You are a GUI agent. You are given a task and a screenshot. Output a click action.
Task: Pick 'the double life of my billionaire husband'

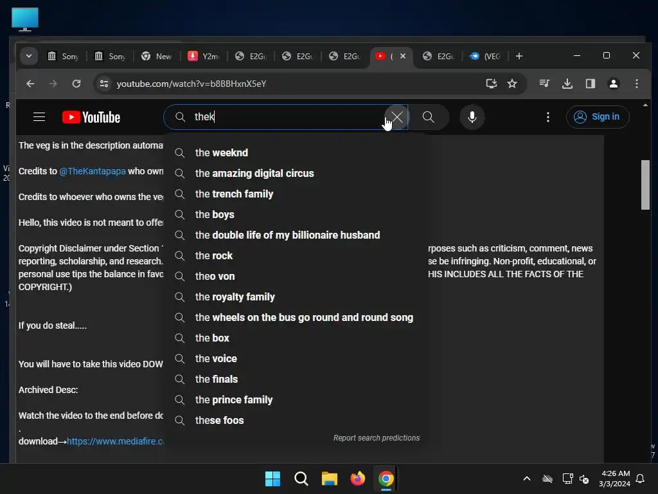pos(296,235)
